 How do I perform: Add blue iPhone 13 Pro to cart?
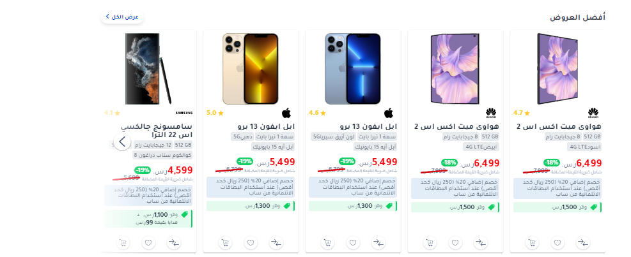coord(327,243)
